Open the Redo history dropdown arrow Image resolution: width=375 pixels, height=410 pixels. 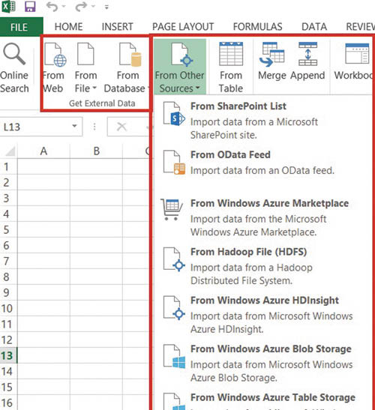tap(93, 7)
